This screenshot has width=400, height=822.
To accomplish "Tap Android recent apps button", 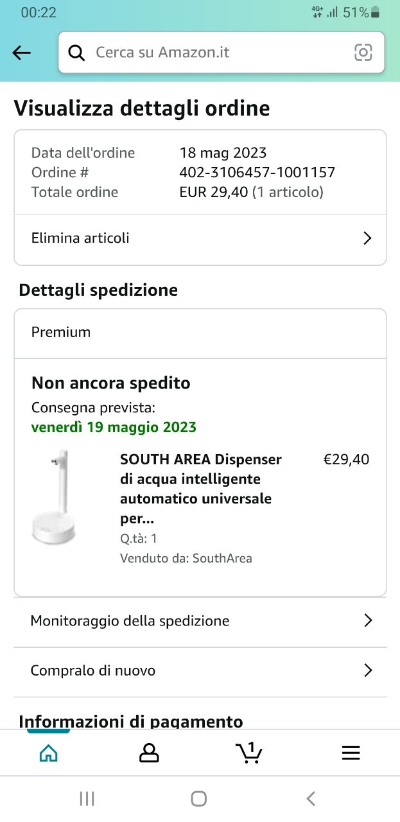I will 87,798.
